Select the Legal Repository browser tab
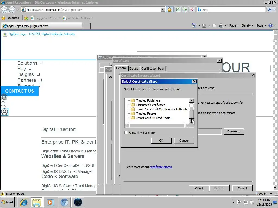Screen dimensions: 278x208 42,26
